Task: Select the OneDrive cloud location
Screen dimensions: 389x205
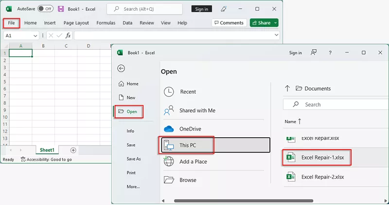Action: (190, 129)
